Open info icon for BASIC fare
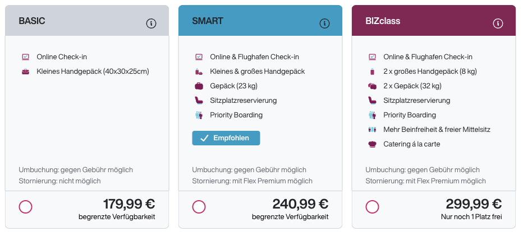Viewport: 523px width, 232px height. [x=151, y=23]
